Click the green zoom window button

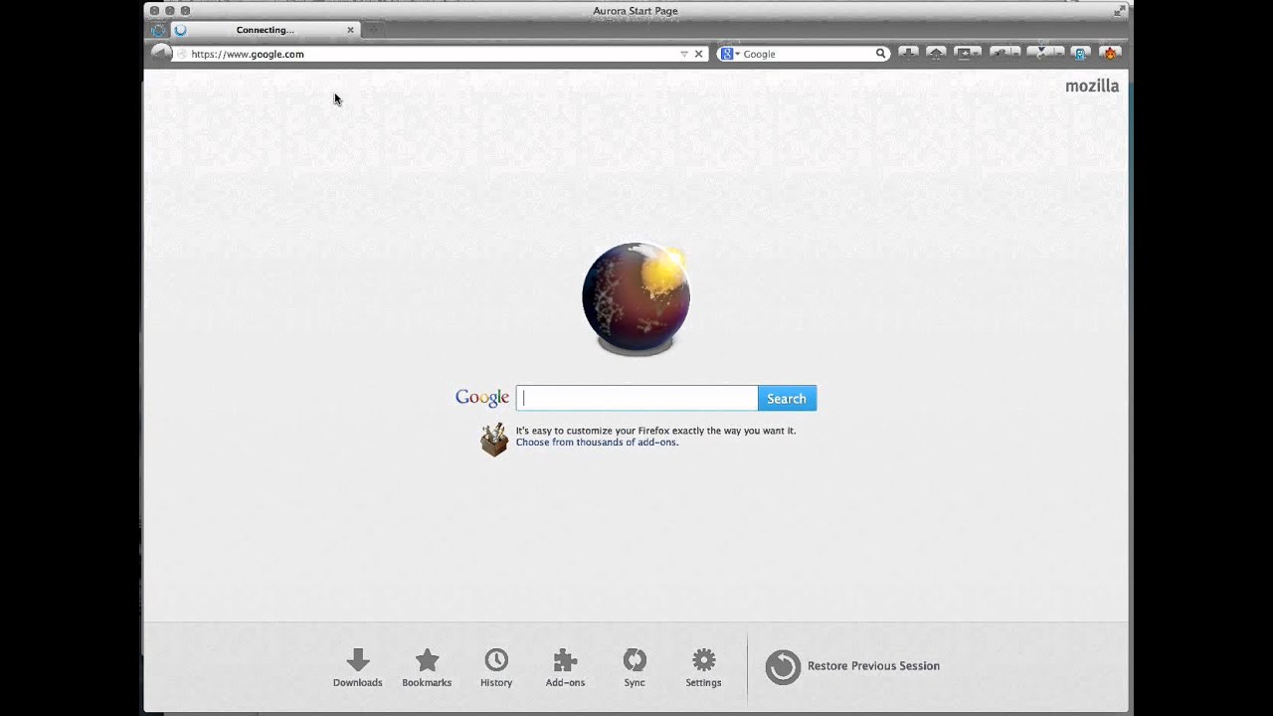pyautogui.click(x=185, y=10)
